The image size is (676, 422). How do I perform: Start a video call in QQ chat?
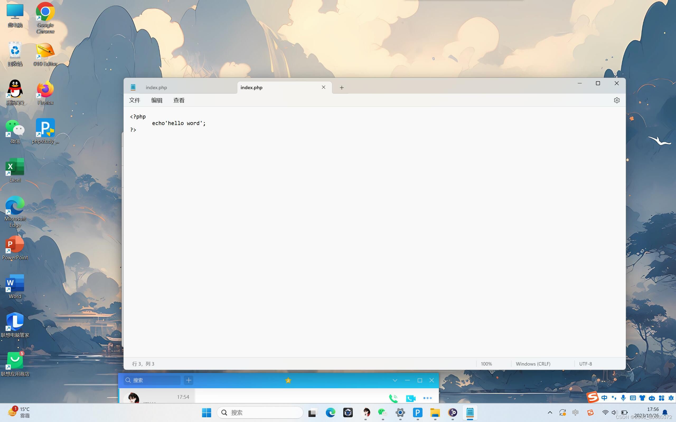[411, 398]
